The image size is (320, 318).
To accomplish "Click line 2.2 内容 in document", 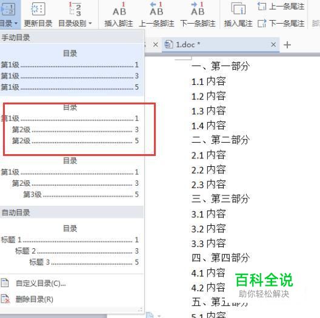I will point(208,170).
